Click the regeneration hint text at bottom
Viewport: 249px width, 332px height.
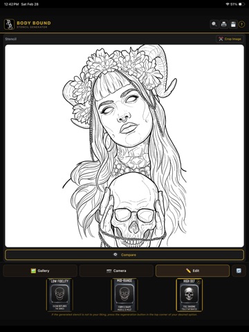pyautogui.click(x=124, y=315)
